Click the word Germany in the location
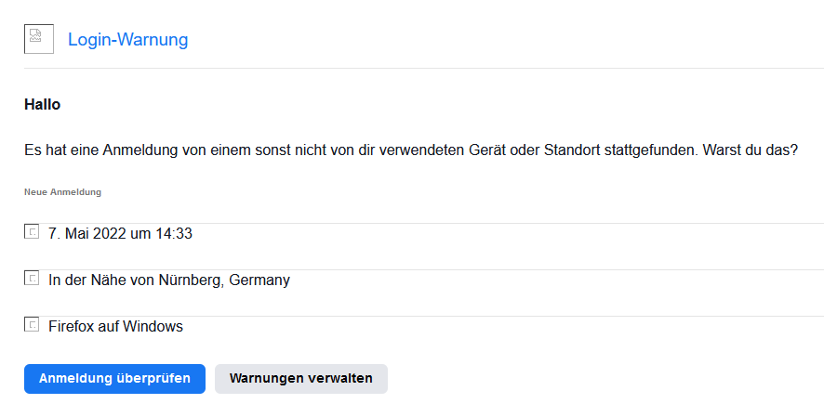 tap(259, 280)
